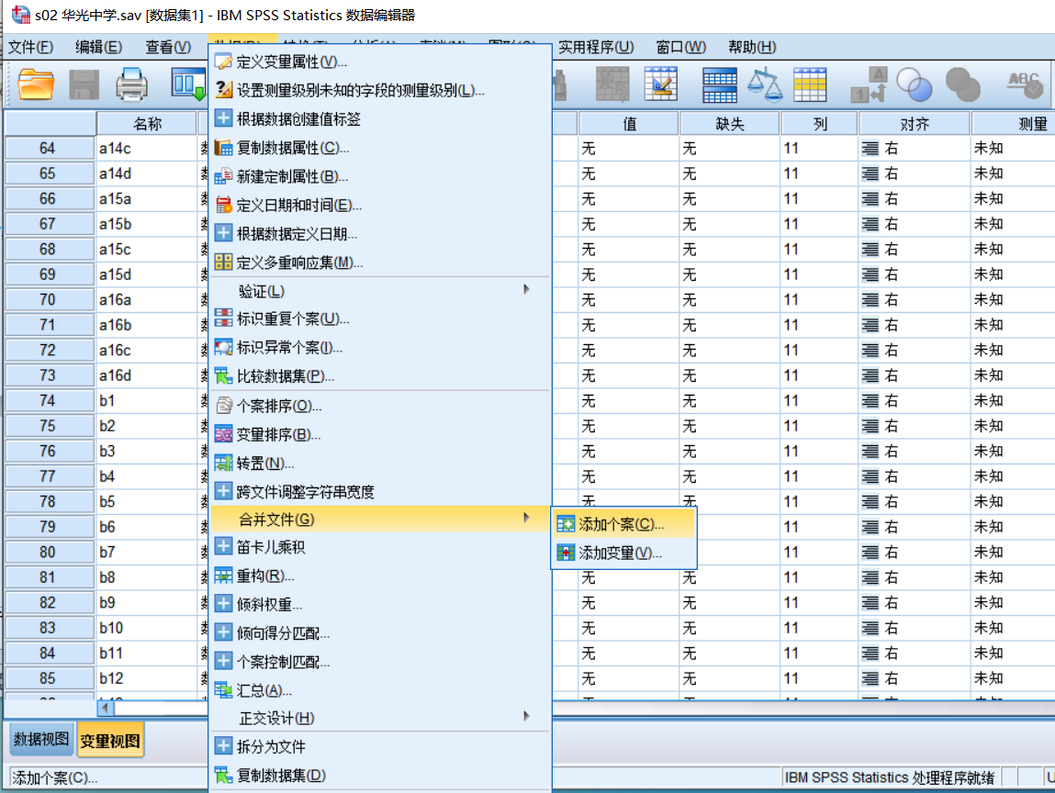
Task: Click the Define Multiple Response Sets icon
Action: (x=223, y=262)
